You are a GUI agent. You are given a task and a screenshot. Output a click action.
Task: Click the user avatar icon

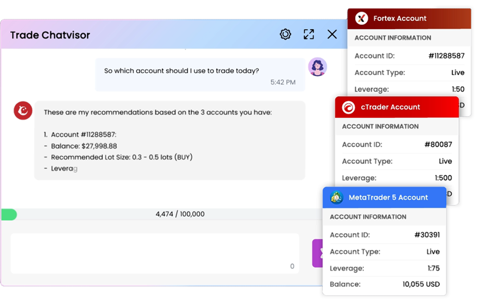click(317, 67)
